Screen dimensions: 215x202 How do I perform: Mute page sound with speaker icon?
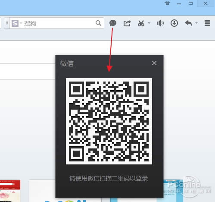click(160, 23)
